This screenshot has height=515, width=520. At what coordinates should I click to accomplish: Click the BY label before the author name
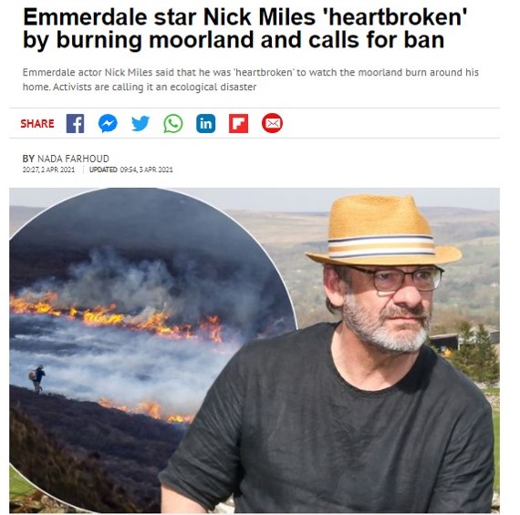[x=28, y=159]
